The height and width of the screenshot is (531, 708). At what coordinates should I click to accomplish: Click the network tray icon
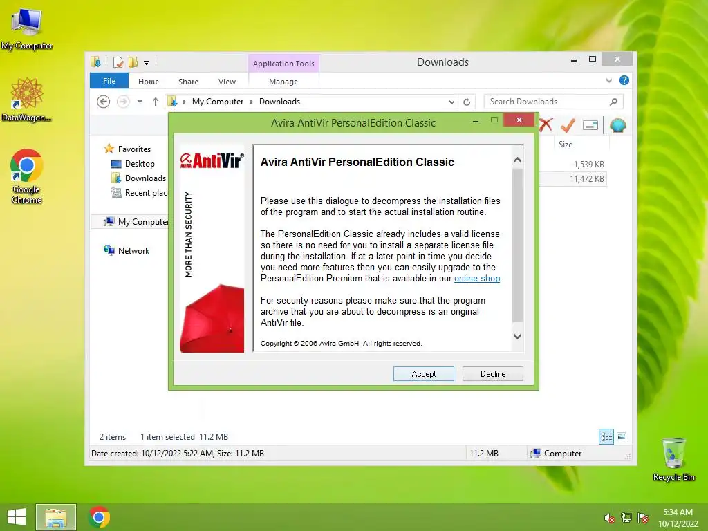click(x=626, y=518)
